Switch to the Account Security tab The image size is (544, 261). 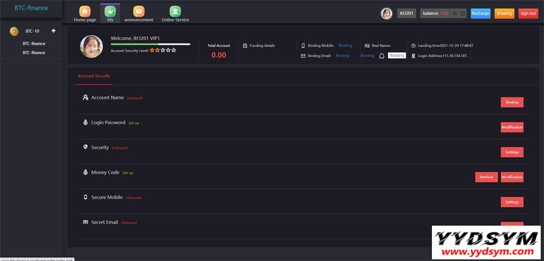click(94, 76)
